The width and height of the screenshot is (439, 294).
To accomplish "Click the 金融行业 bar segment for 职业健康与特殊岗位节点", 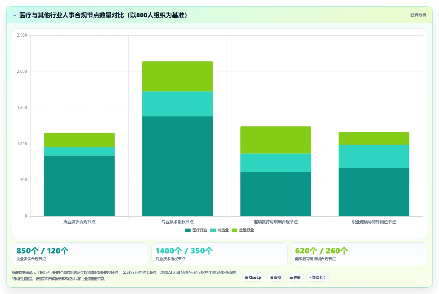I will pos(374,138).
